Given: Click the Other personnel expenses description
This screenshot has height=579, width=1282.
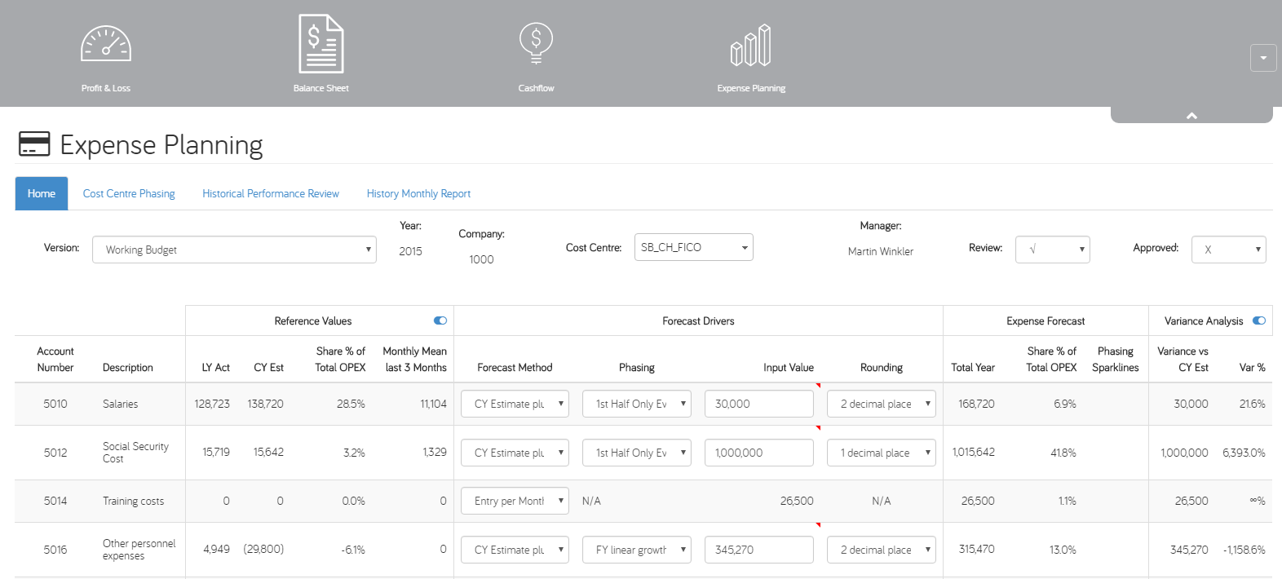Looking at the screenshot, I should pos(139,550).
